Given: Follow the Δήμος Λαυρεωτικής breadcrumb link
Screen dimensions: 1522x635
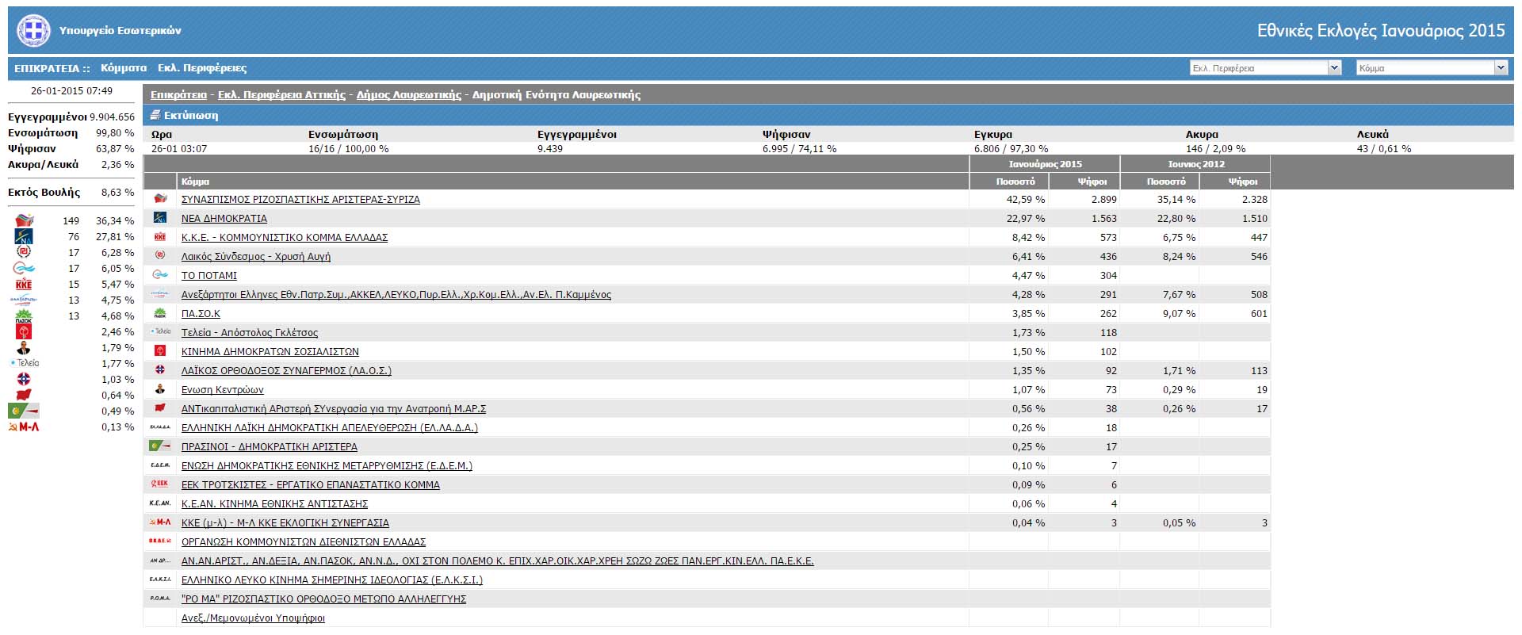Looking at the screenshot, I should click(409, 95).
